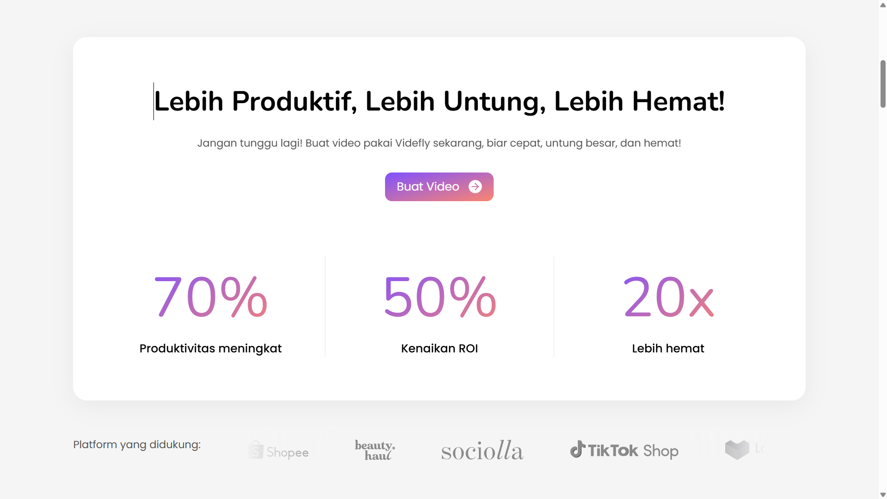Click the sociolla logo

(x=482, y=450)
